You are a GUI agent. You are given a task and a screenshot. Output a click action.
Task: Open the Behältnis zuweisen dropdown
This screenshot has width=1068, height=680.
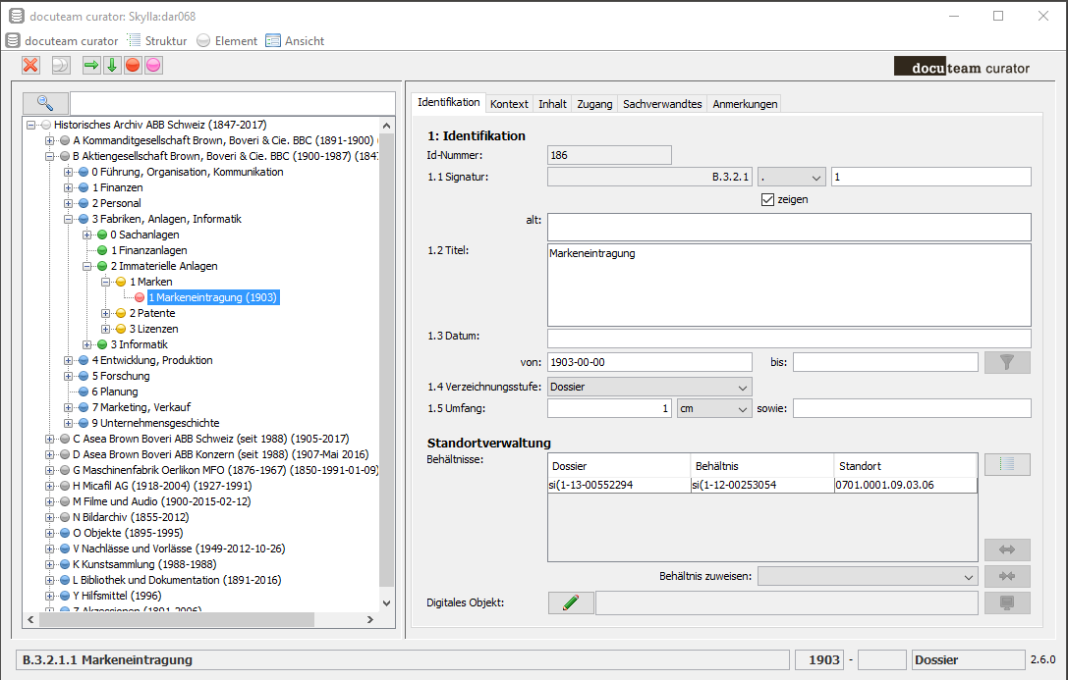pyautogui.click(x=868, y=576)
